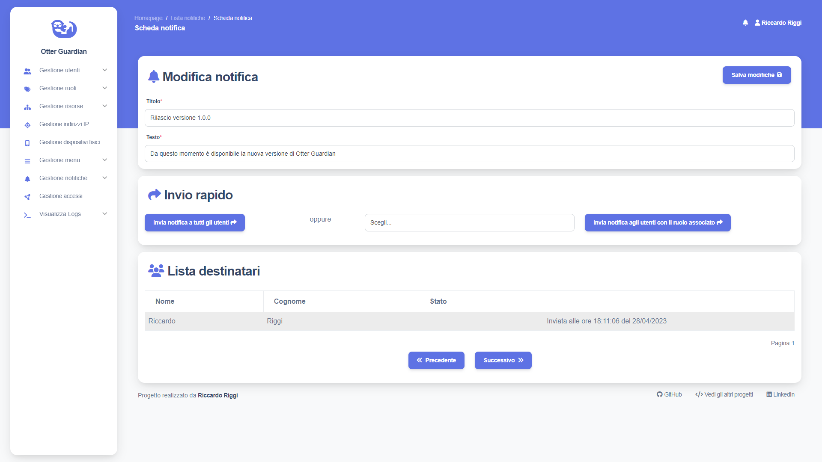This screenshot has width=822, height=462.
Task: Click the Otter Guardian logo icon
Action: pyautogui.click(x=64, y=29)
